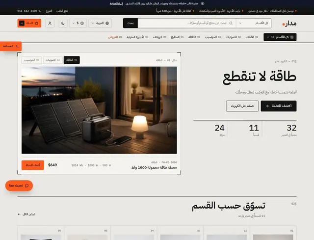The width and height of the screenshot is (314, 240).
Task: Click اكتشف الأنظمة discover systems button
Action: tap(279, 106)
